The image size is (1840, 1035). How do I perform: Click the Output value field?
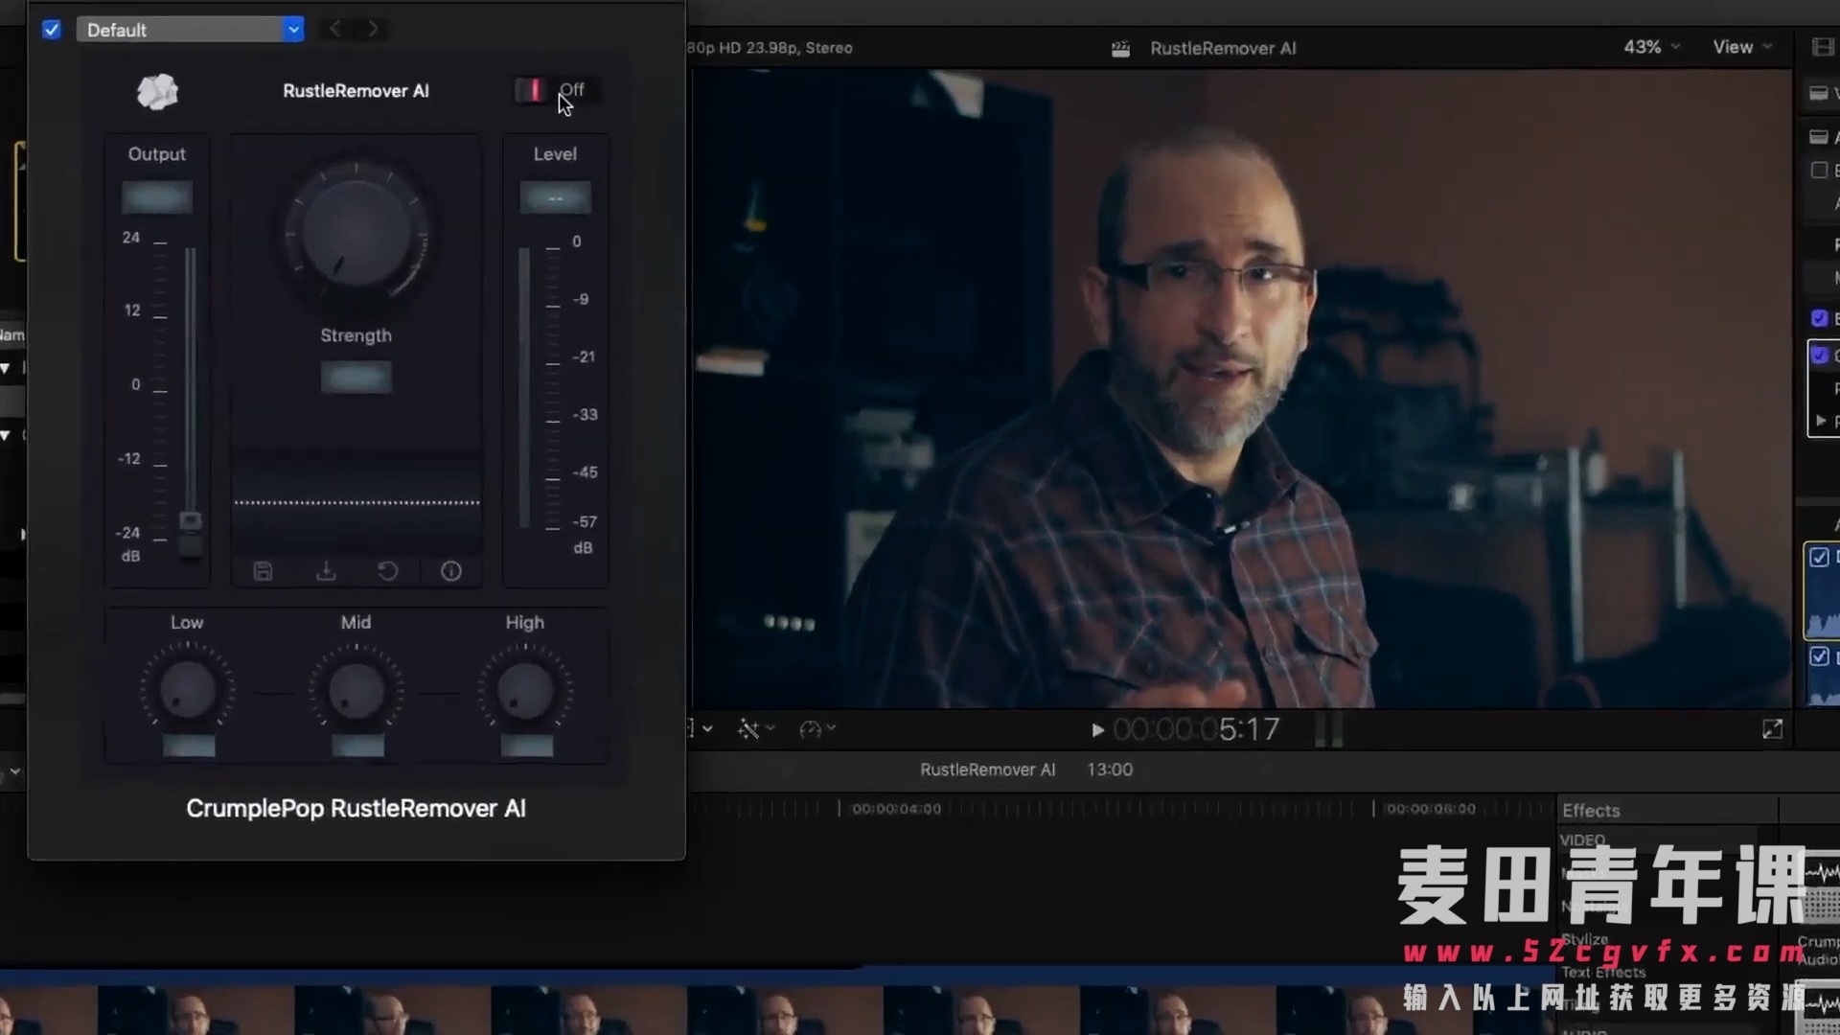click(157, 197)
